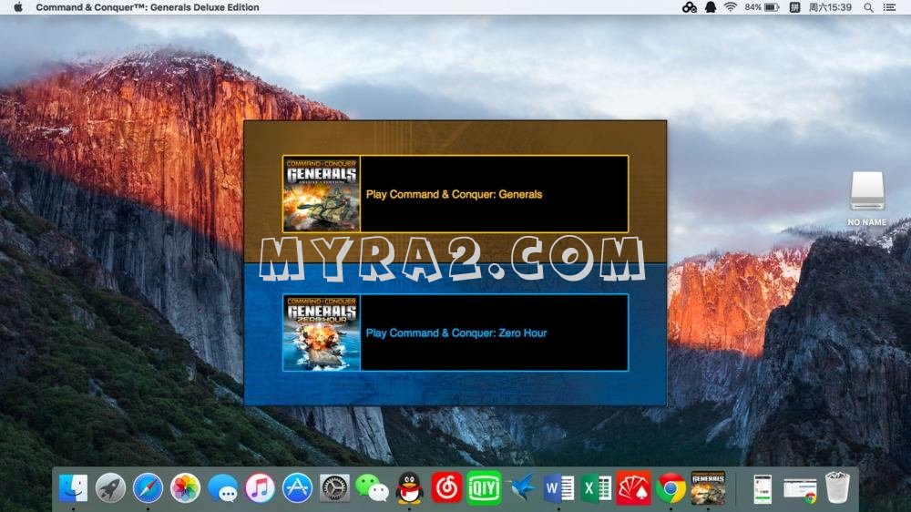This screenshot has height=512, width=911.
Task: Launch Safari from the Dock
Action: pos(148,488)
